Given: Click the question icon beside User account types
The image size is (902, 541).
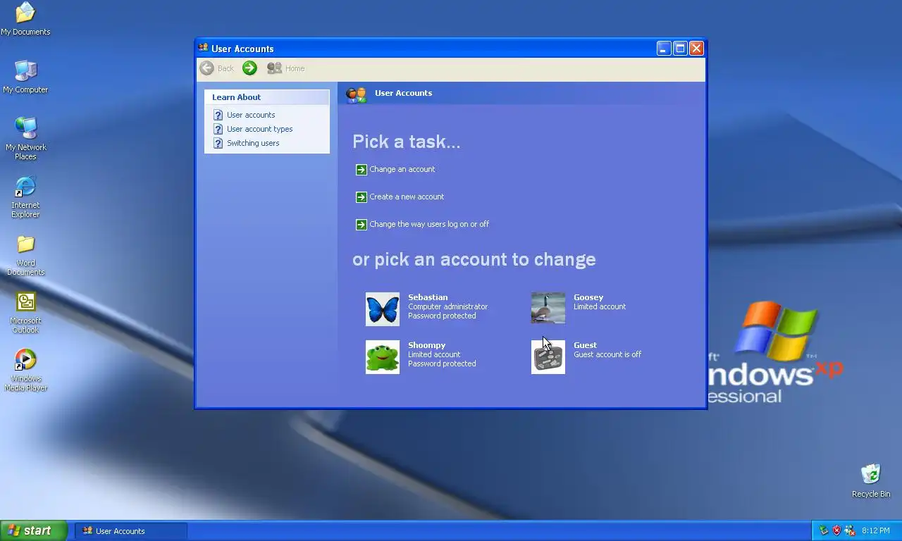Looking at the screenshot, I should 218,129.
